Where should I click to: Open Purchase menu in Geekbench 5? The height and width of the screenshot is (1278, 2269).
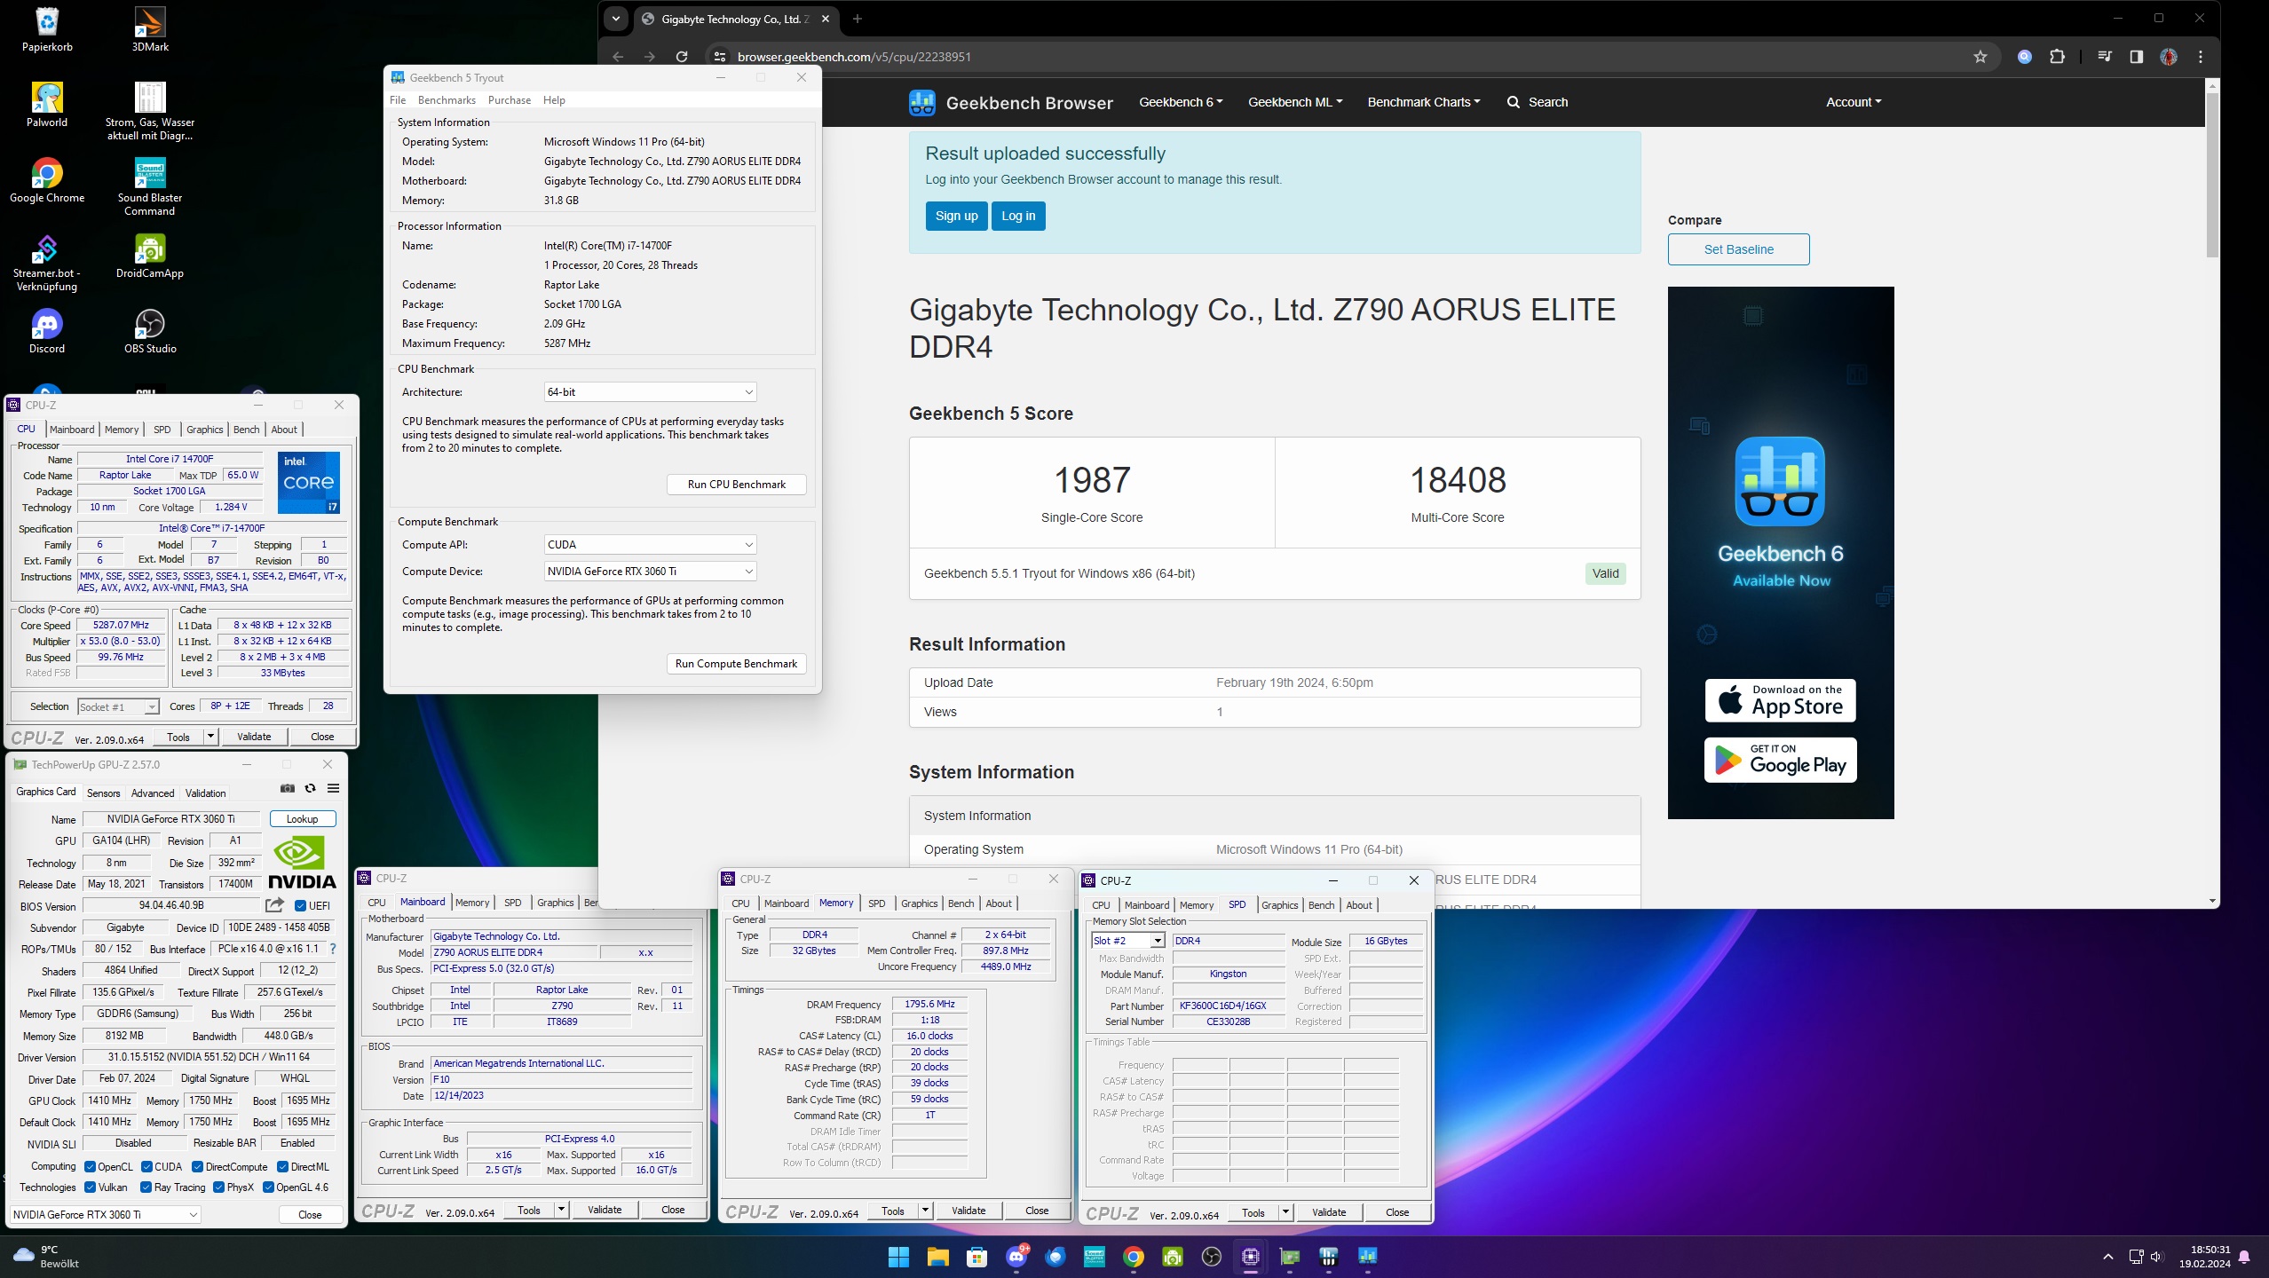pyautogui.click(x=510, y=100)
